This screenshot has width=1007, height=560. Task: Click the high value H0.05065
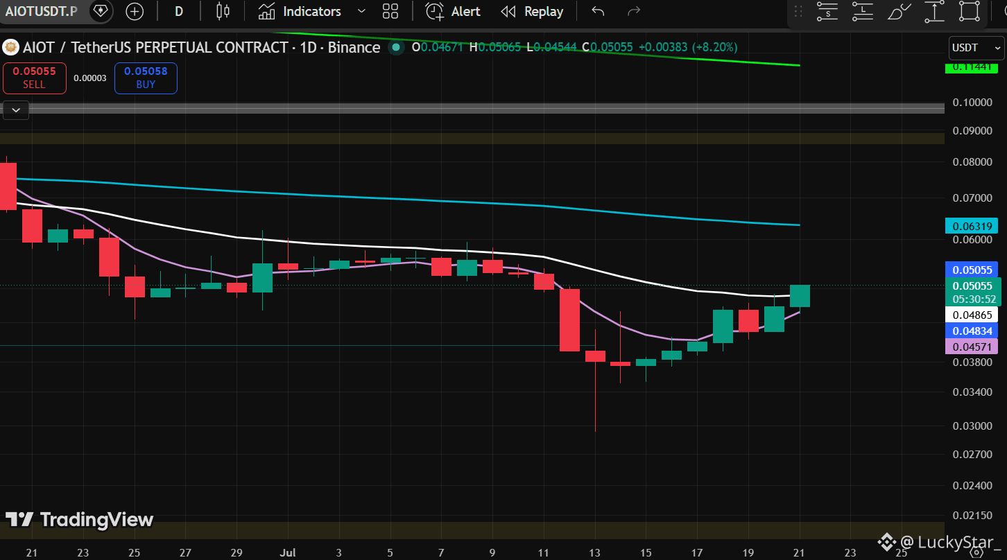click(x=495, y=47)
